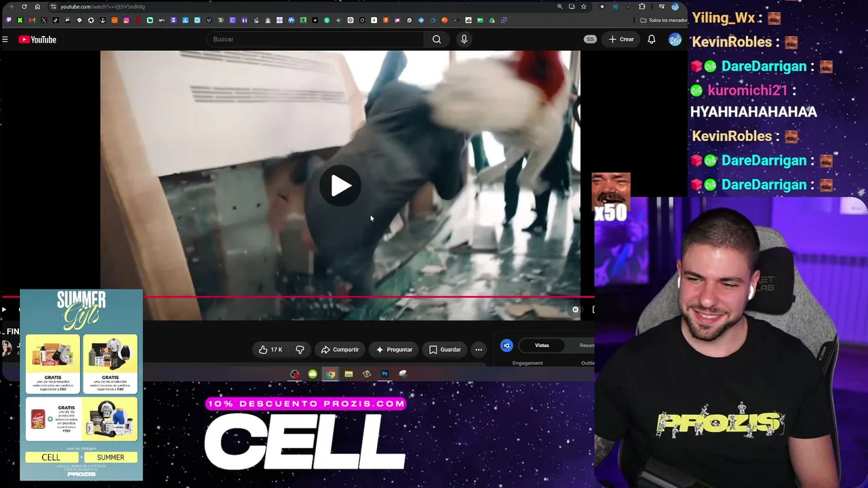Click the SS badge next to Crear
868x488 pixels.
point(590,39)
